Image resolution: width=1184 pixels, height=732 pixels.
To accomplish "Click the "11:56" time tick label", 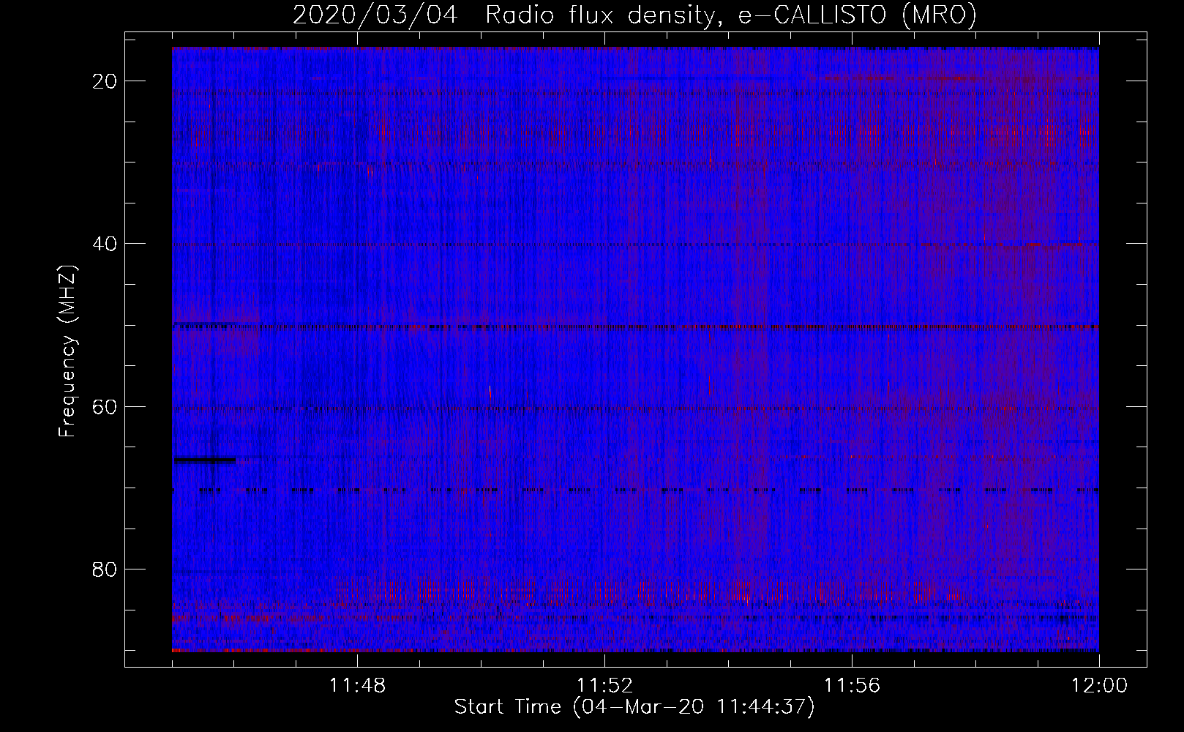I will (x=852, y=686).
